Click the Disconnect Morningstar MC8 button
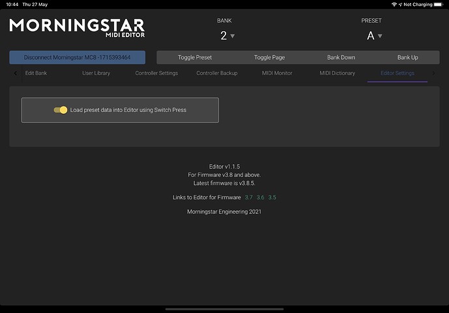The width and height of the screenshot is (449, 313). (x=78, y=57)
